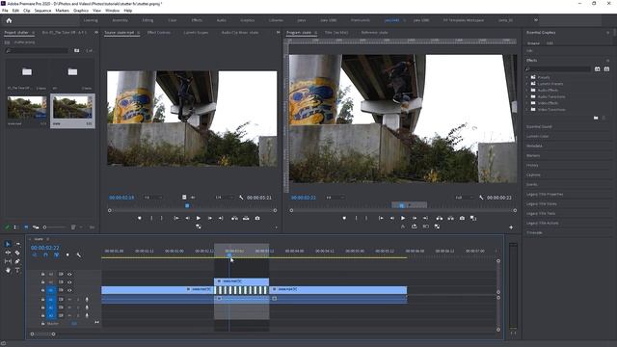
Task: Toggle lock on V1 track
Action: 42,290
